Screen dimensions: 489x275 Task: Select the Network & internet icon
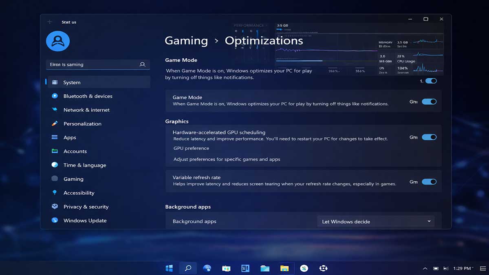(54, 110)
